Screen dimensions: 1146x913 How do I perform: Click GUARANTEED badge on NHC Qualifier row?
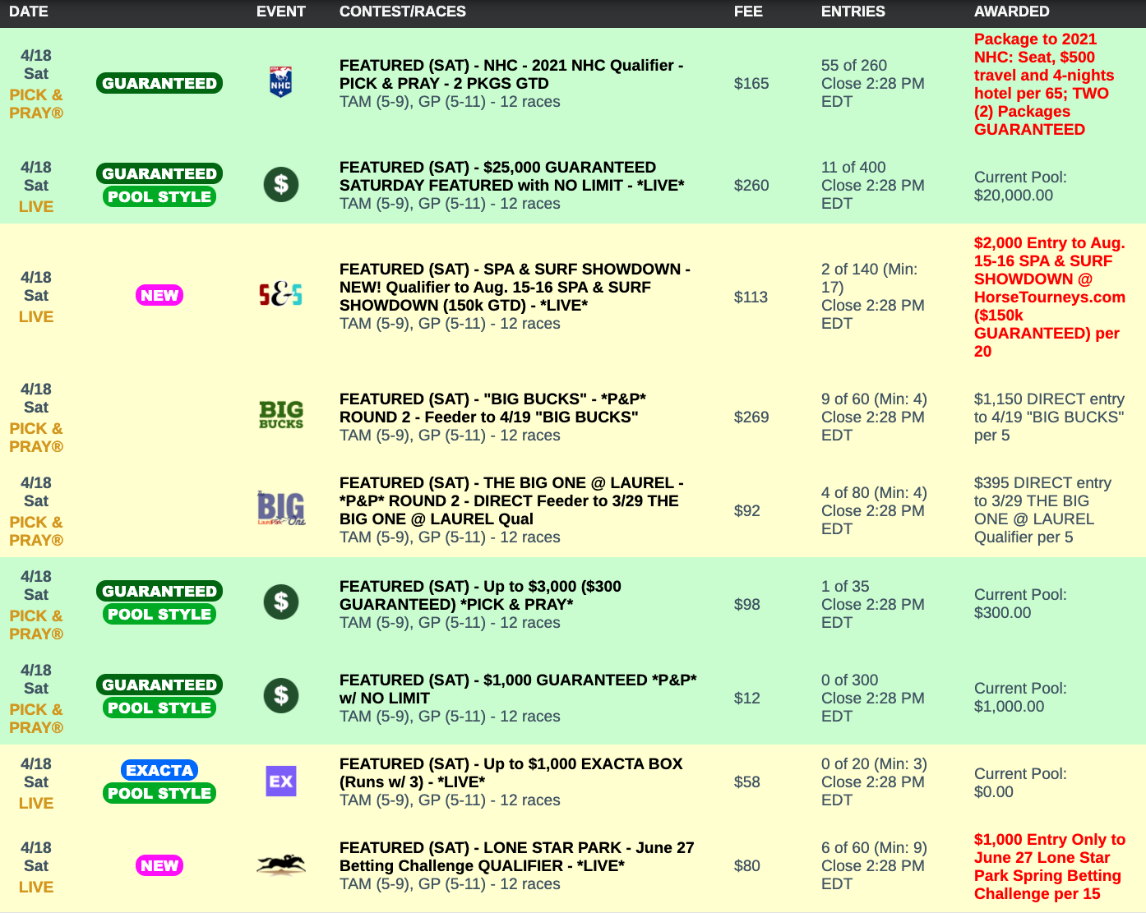[159, 83]
